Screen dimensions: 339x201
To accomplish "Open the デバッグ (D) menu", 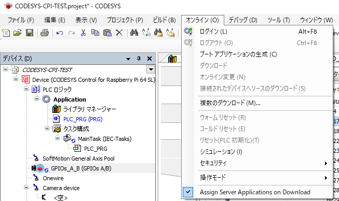I will pyautogui.click(x=243, y=20).
